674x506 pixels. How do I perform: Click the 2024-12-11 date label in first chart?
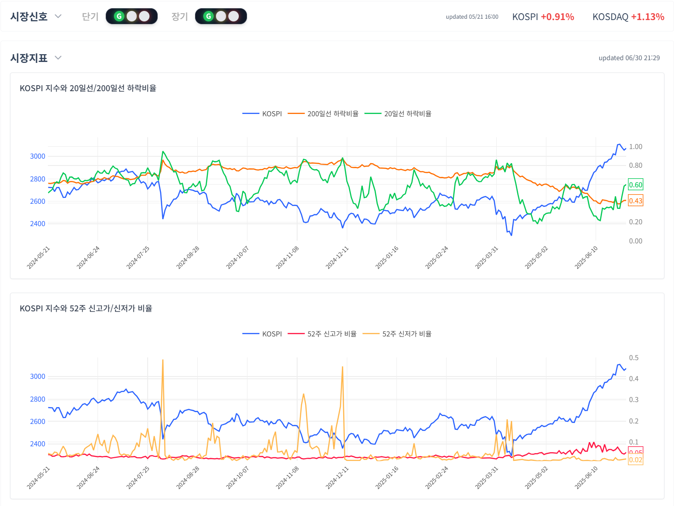(x=337, y=258)
